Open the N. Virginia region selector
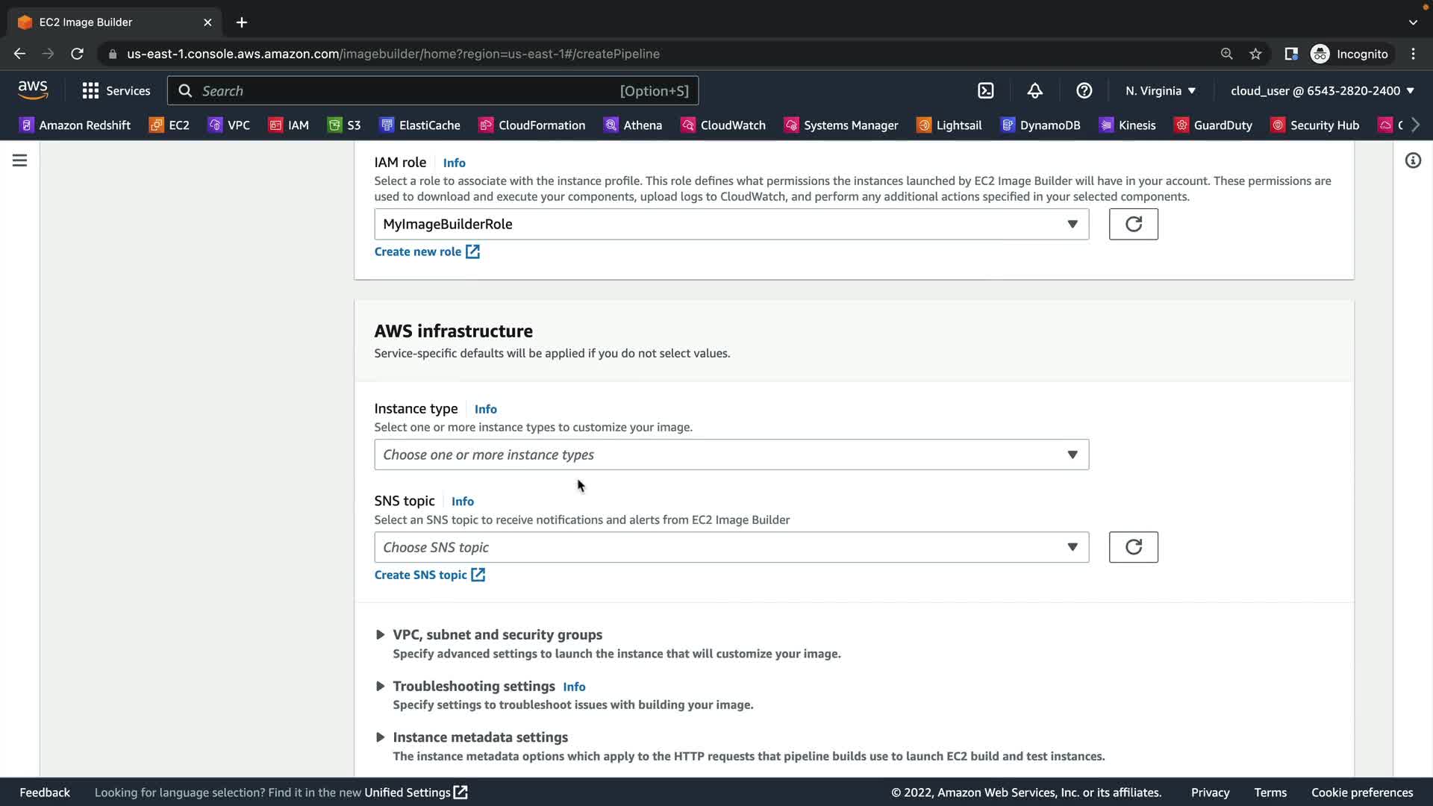Image resolution: width=1433 pixels, height=806 pixels. click(1160, 91)
